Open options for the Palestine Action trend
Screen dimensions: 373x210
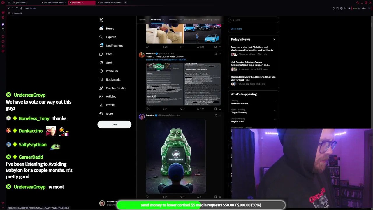click(275, 101)
